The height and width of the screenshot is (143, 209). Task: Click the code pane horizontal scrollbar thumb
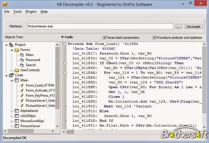point(70,132)
